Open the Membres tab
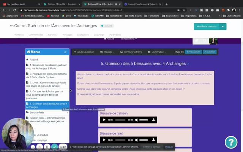This screenshot has width=243, height=152. [x=19, y=35]
